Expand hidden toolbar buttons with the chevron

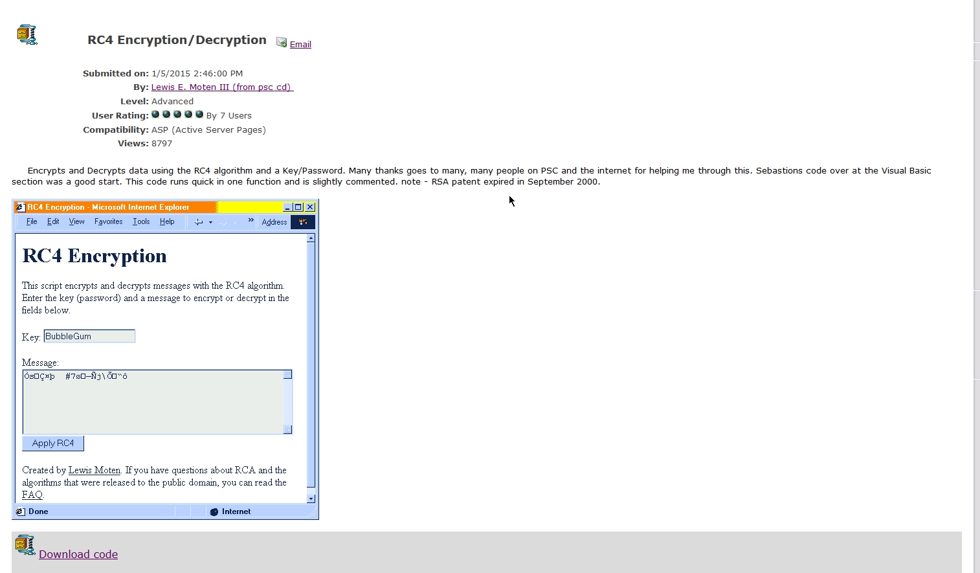[251, 220]
